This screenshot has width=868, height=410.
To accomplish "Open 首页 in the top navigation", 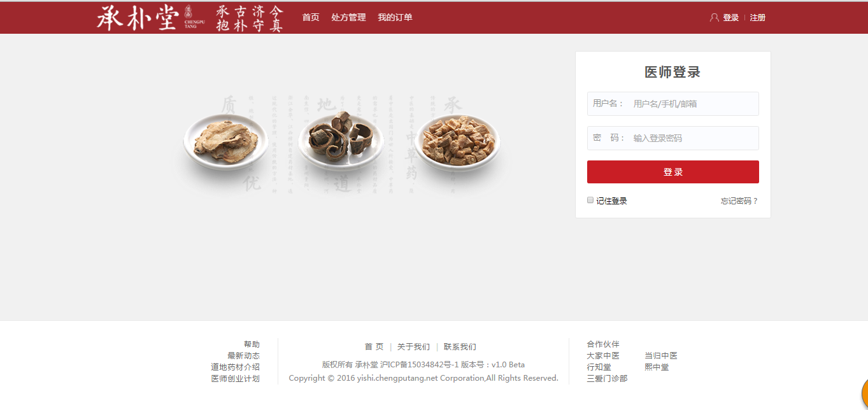I will click(x=311, y=17).
